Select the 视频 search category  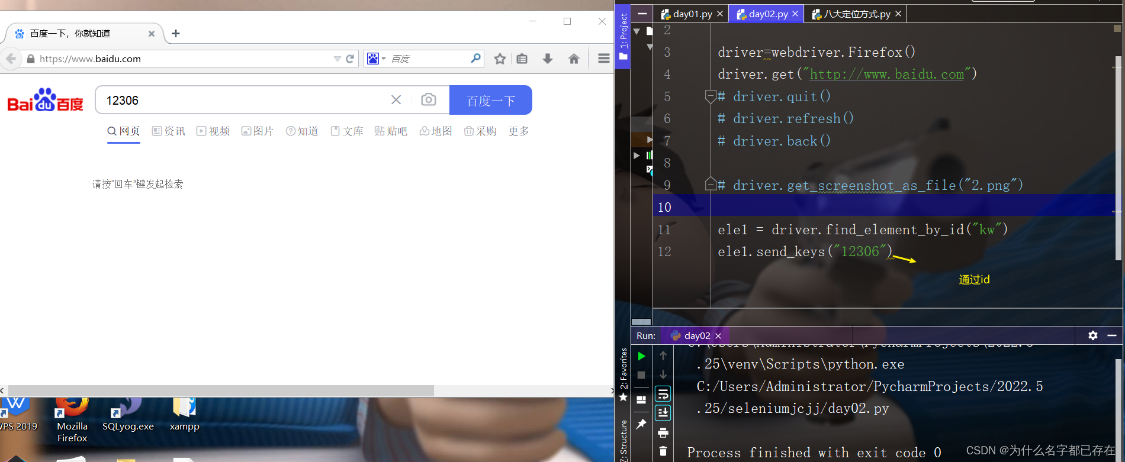click(x=213, y=131)
